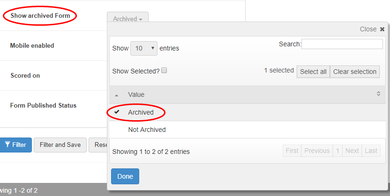Expand the Show entries count dropdown
Screen dimensions: 390x196
[x=144, y=48]
